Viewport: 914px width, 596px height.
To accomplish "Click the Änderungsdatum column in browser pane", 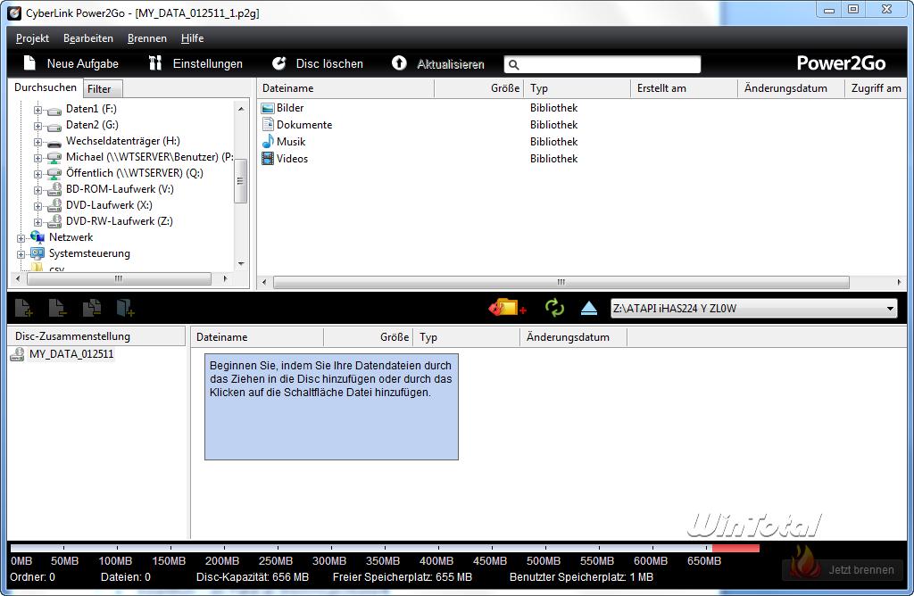I will 791,88.
